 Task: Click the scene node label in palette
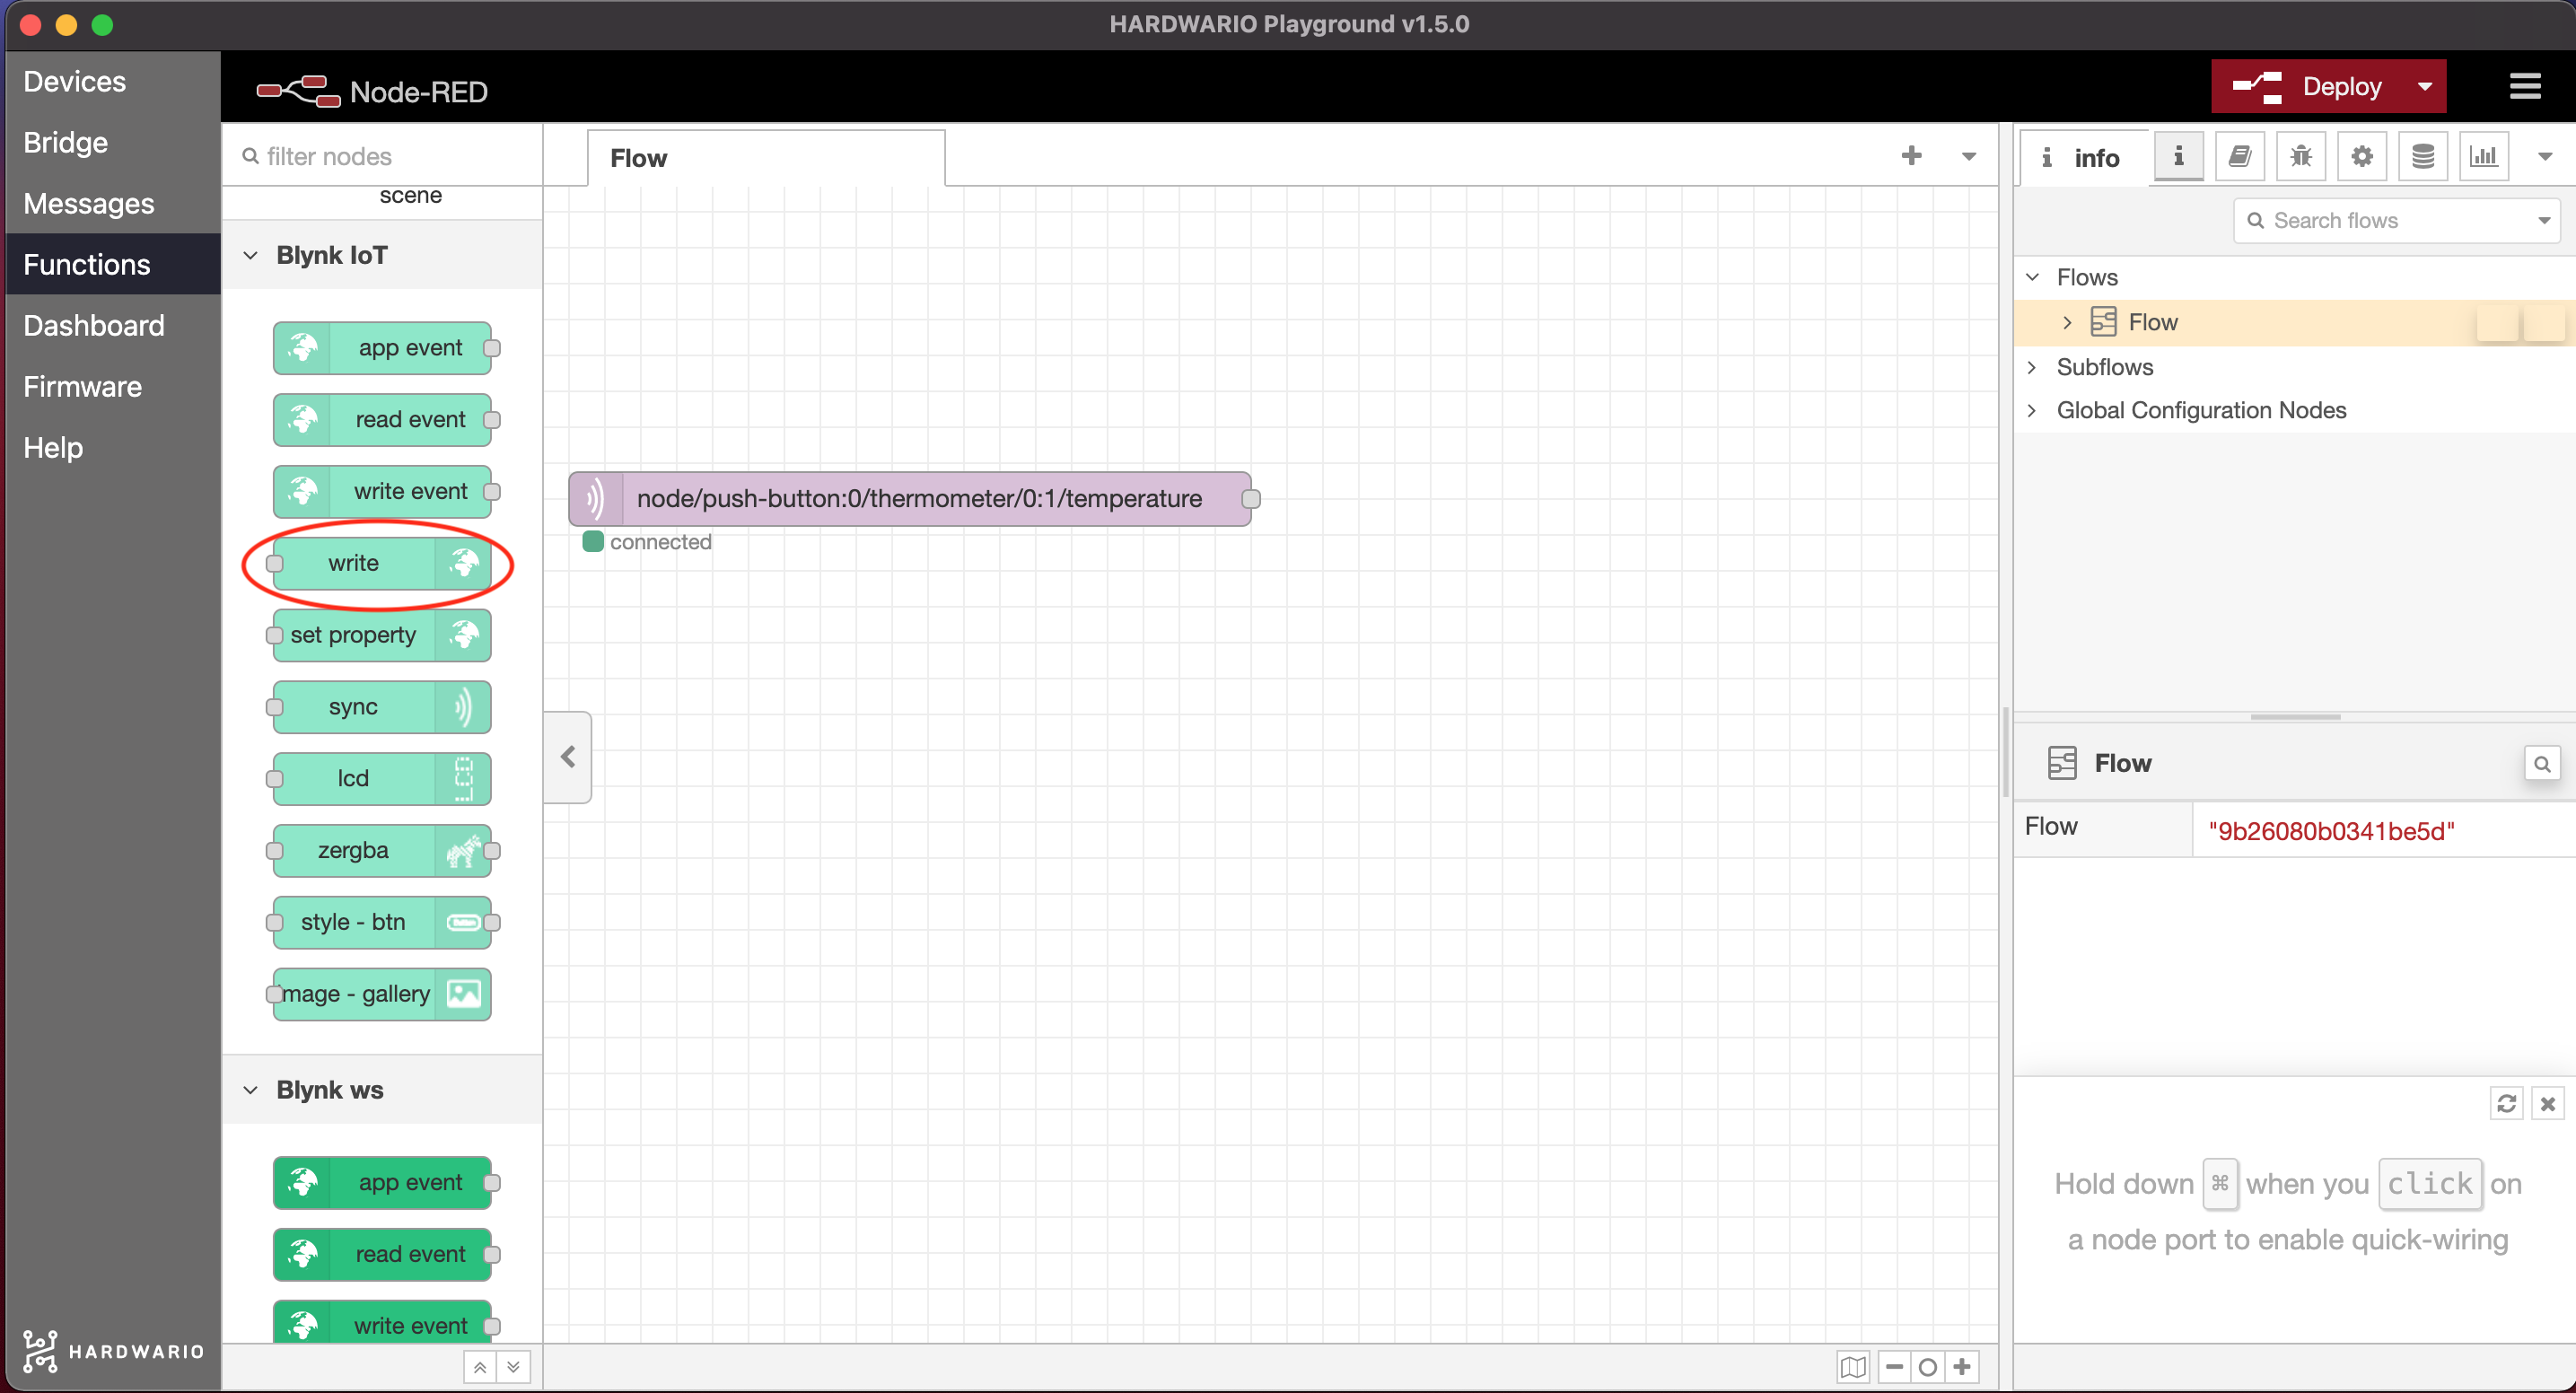click(x=410, y=195)
